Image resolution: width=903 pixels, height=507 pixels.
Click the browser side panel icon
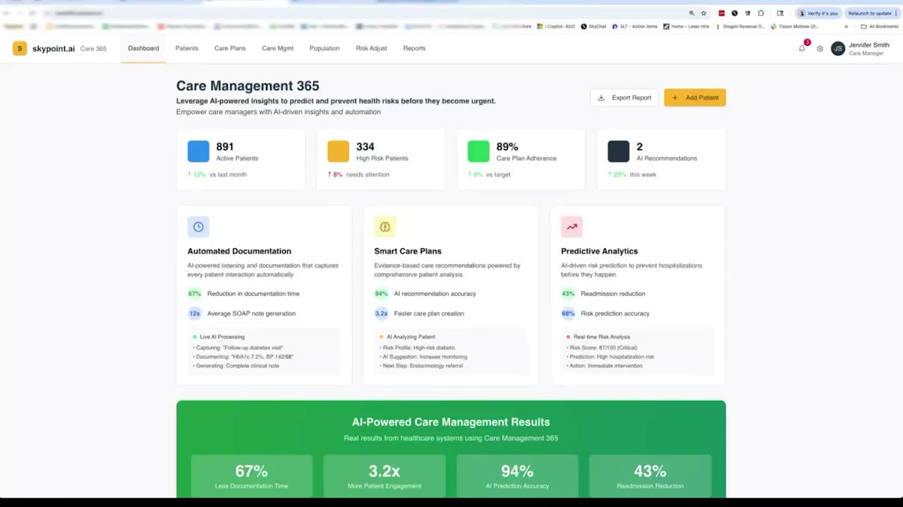click(780, 13)
